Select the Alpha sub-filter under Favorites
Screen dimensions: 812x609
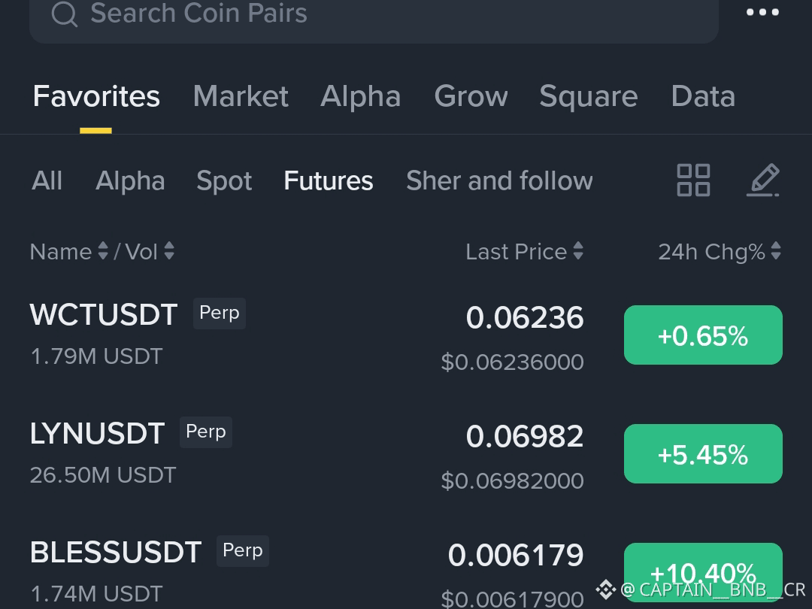click(x=130, y=180)
